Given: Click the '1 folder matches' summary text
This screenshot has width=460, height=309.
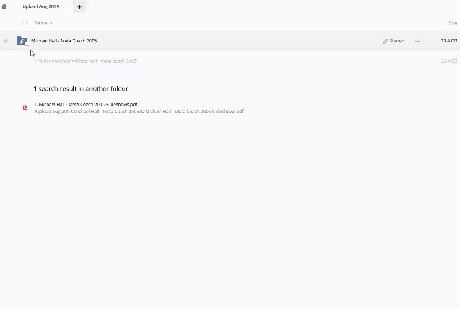Looking at the screenshot, I should pyautogui.click(x=86, y=61).
